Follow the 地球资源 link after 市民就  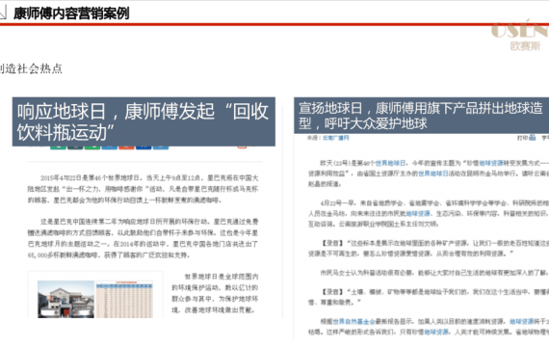[x=418, y=213]
